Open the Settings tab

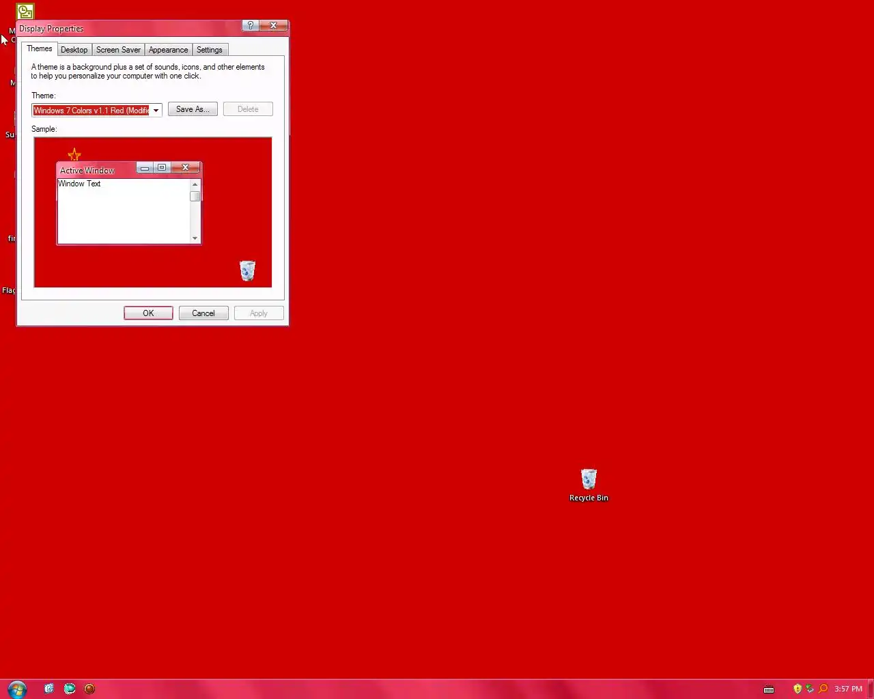(210, 50)
